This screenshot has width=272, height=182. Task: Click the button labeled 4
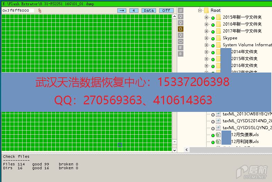pyautogui.click(x=134, y=10)
